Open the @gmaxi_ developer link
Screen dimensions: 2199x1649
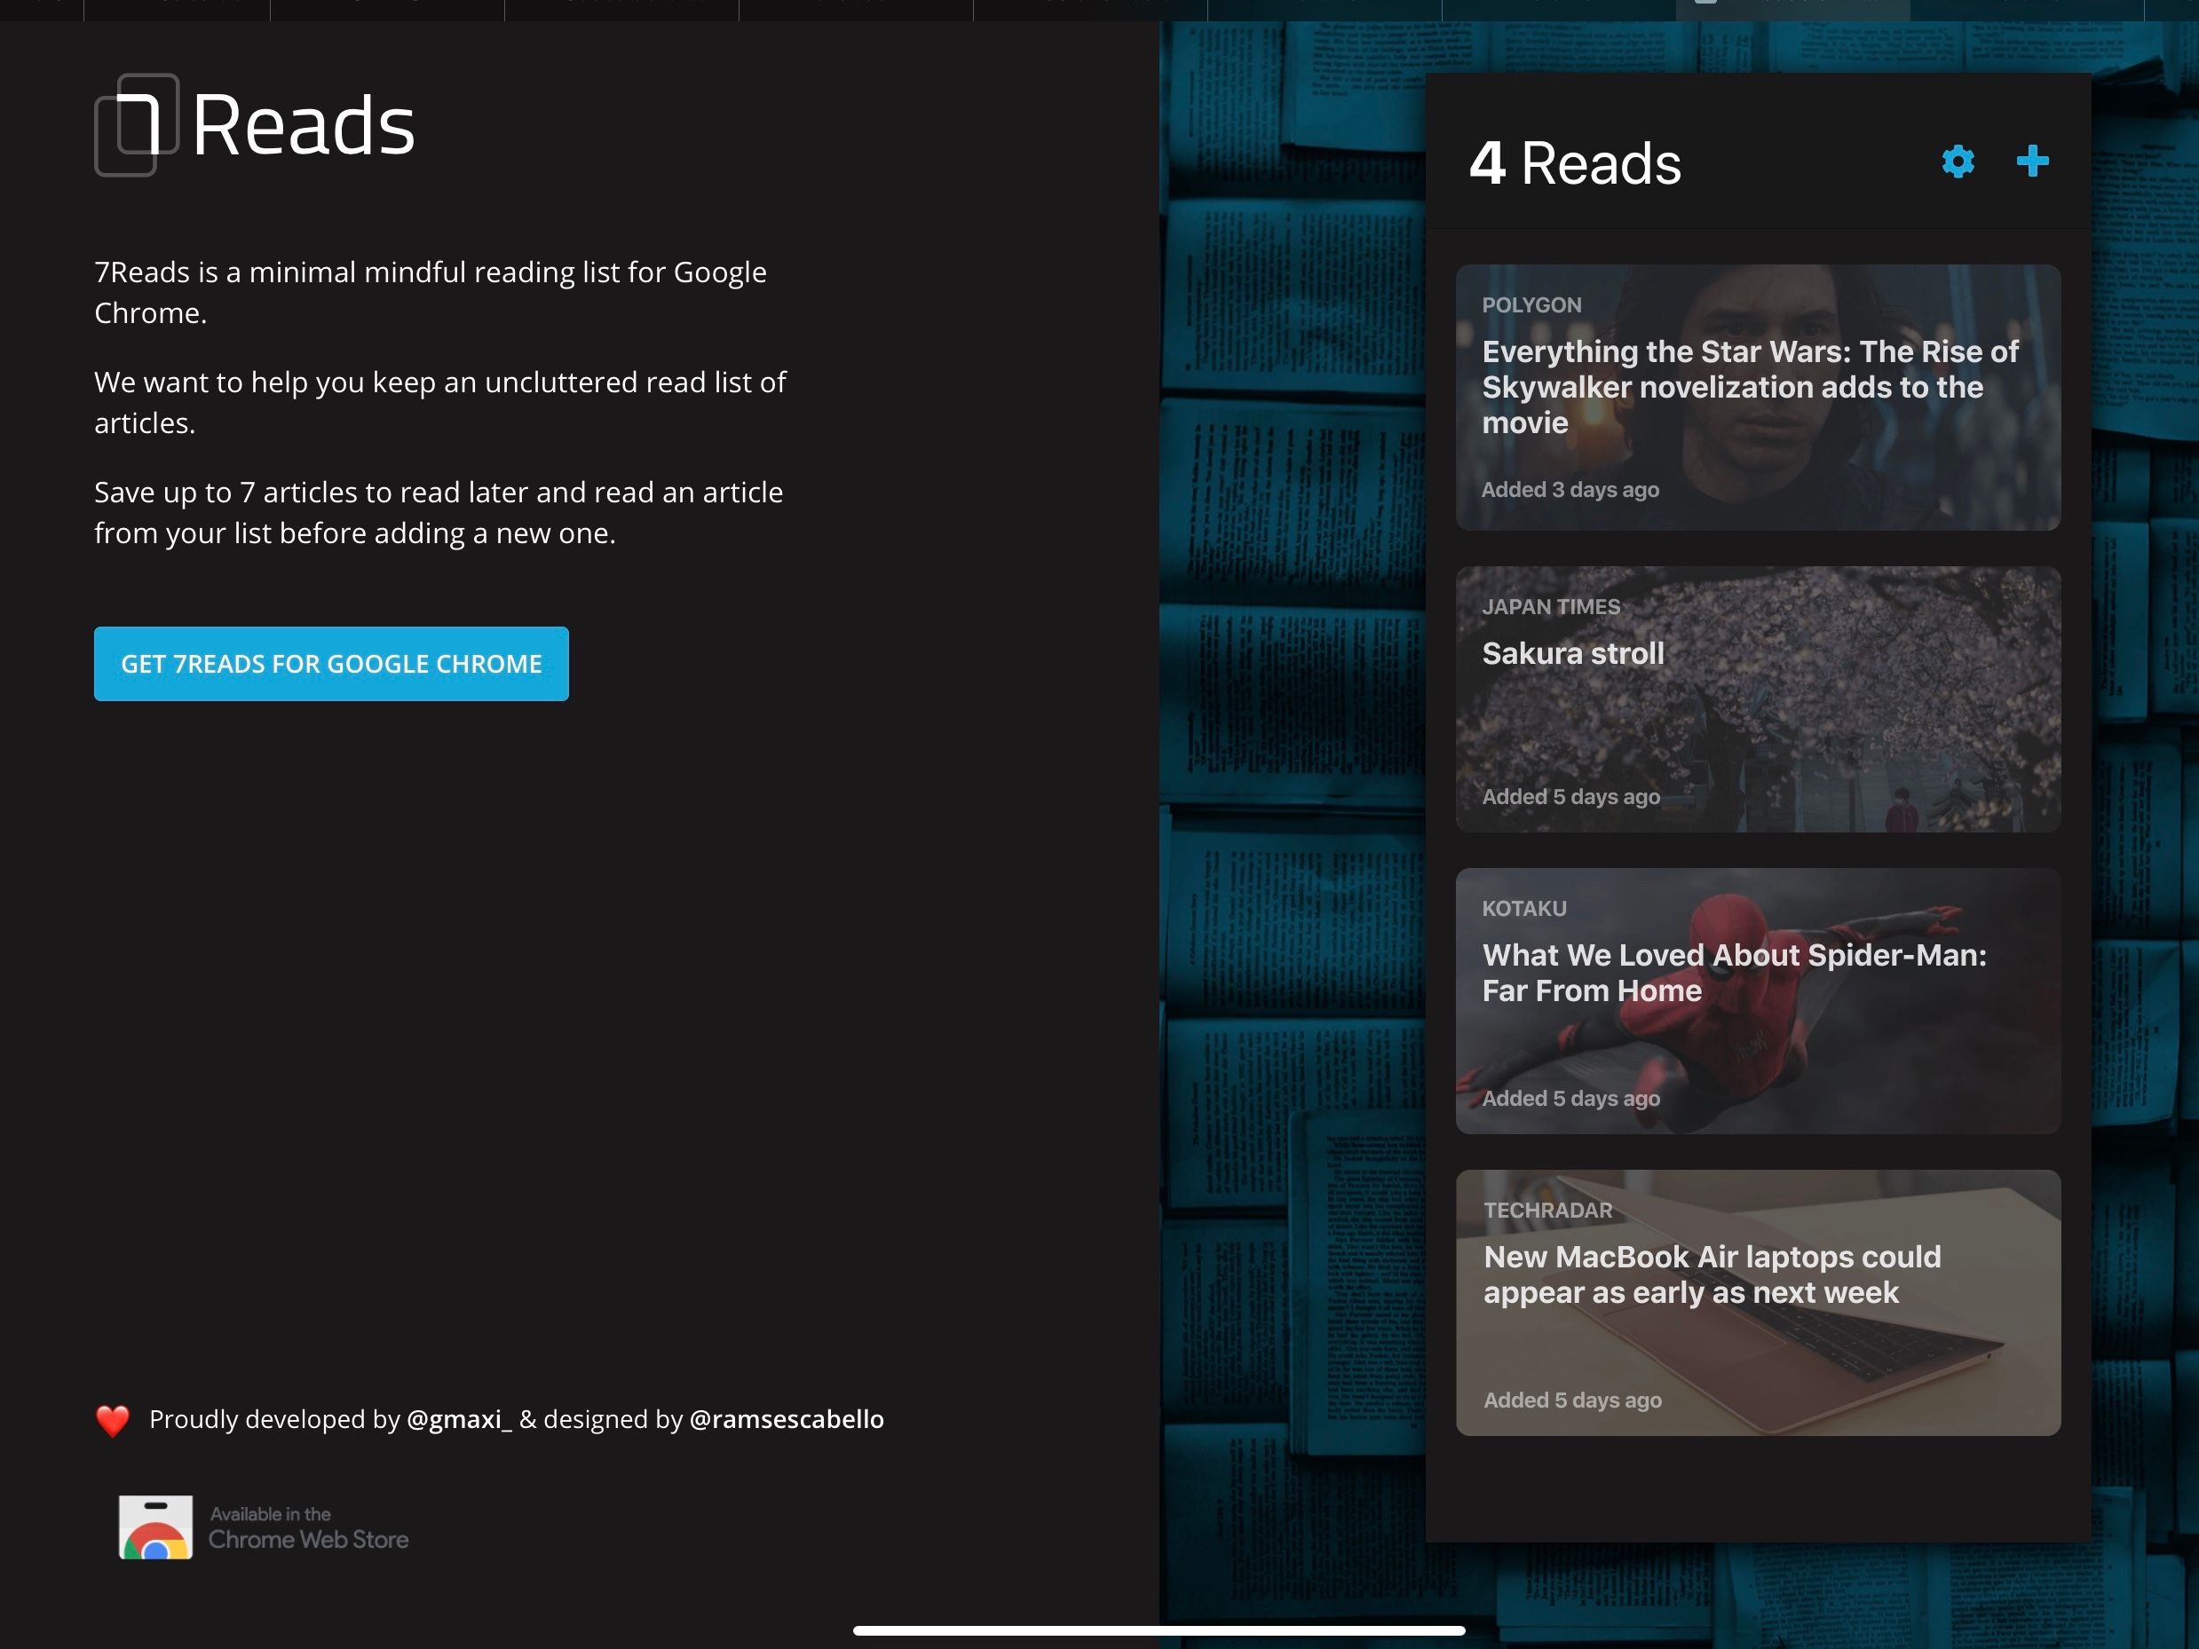click(459, 1418)
